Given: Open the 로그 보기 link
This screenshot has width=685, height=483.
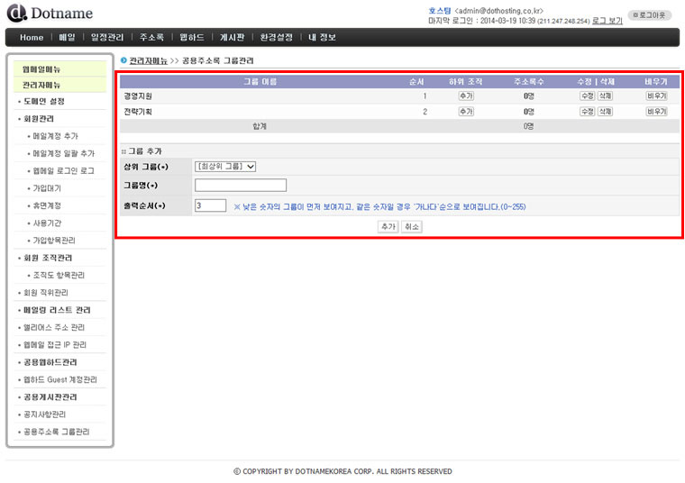Looking at the screenshot, I should click(x=607, y=20).
